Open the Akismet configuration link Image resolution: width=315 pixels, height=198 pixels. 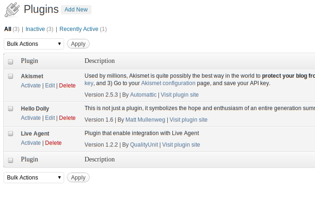[168, 83]
